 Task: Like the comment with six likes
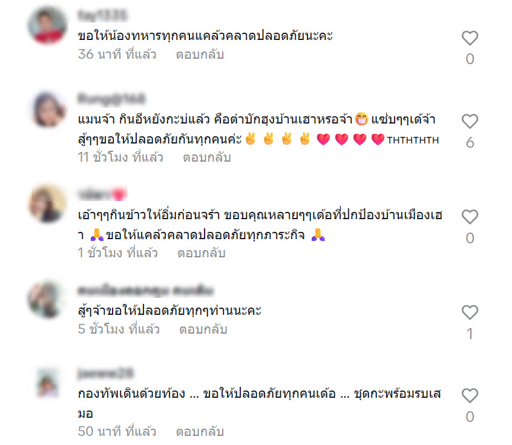tap(470, 122)
